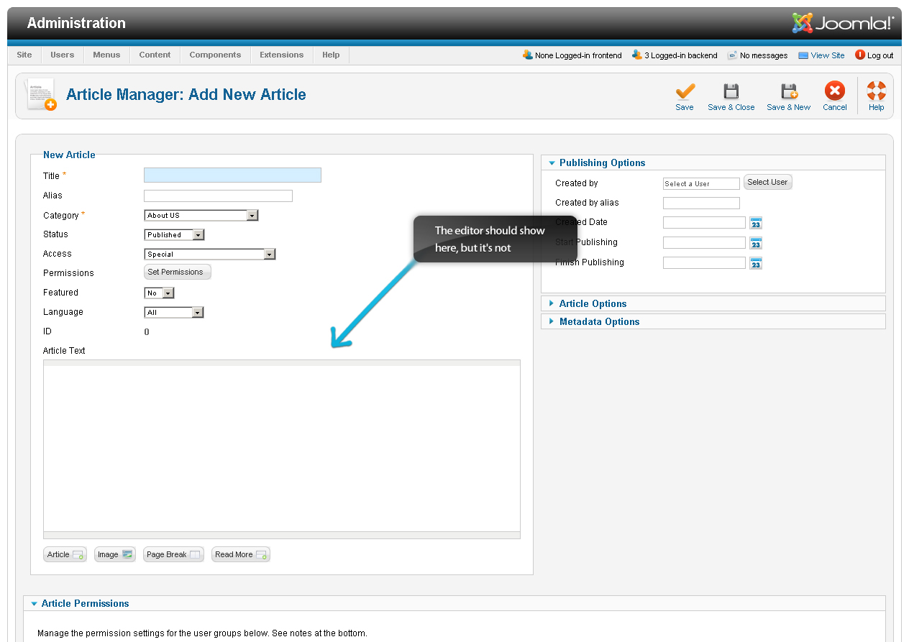Open Help via the lifebuoy icon
This screenshot has height=642, width=909.
(x=876, y=91)
